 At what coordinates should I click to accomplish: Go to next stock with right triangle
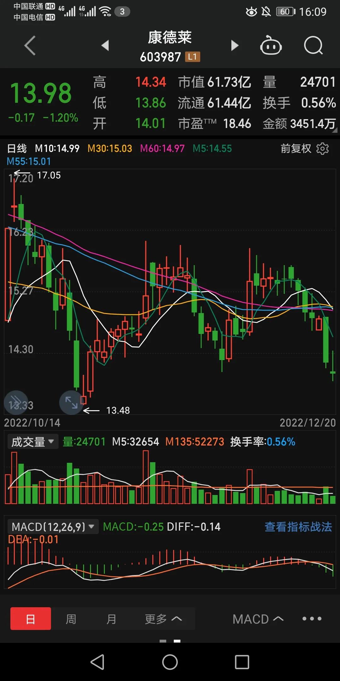[x=235, y=45]
